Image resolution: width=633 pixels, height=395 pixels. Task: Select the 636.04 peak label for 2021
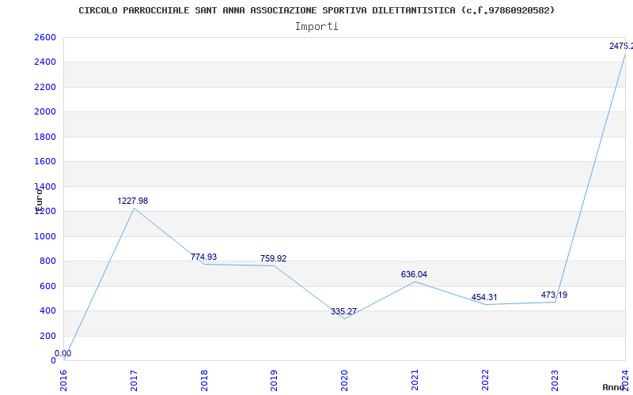point(414,275)
